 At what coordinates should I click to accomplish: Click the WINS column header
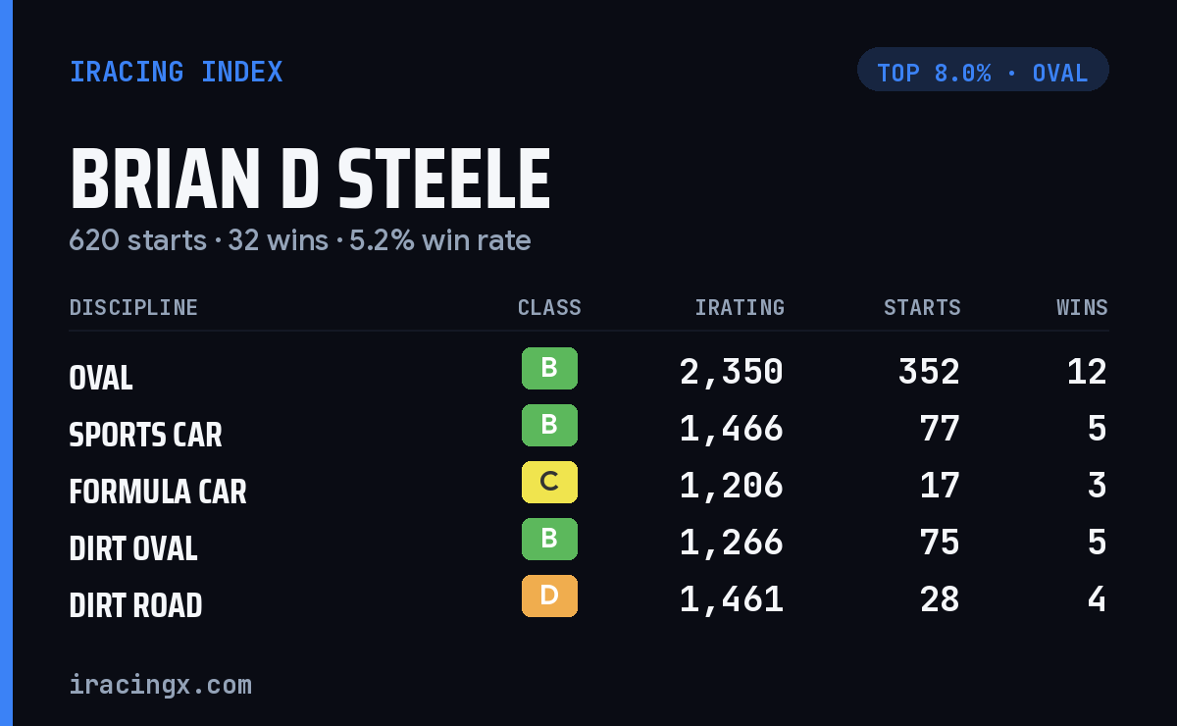point(1082,308)
